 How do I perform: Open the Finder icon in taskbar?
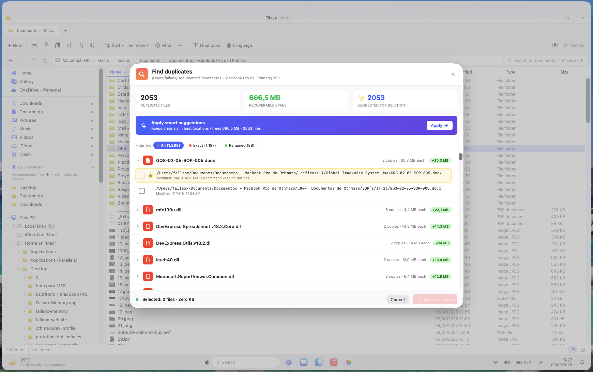coord(319,362)
